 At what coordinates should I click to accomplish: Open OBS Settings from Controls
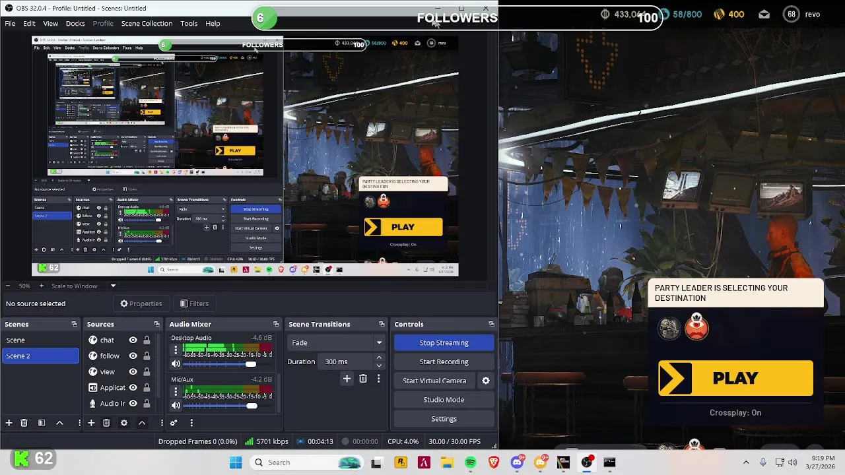pos(444,419)
